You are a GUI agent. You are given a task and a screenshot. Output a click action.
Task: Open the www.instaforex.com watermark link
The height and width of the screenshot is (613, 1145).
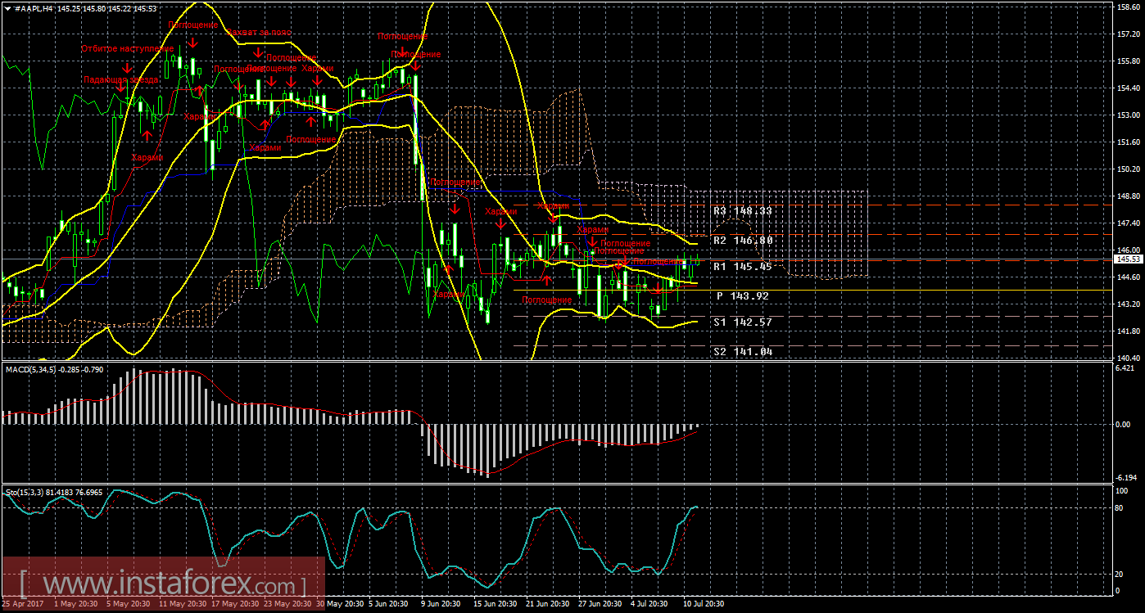(x=162, y=585)
